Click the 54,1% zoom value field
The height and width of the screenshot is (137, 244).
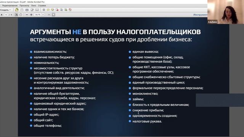pos(38,14)
